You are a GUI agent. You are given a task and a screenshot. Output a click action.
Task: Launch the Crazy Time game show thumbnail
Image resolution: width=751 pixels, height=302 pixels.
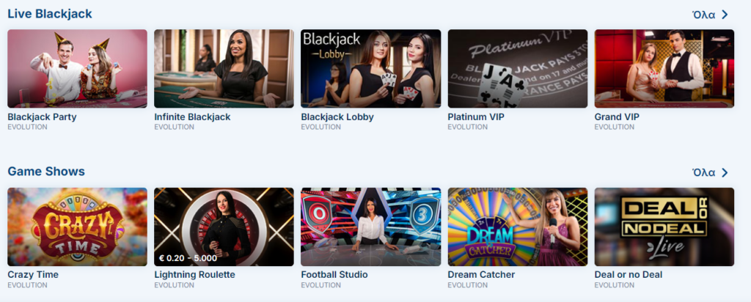(x=77, y=226)
